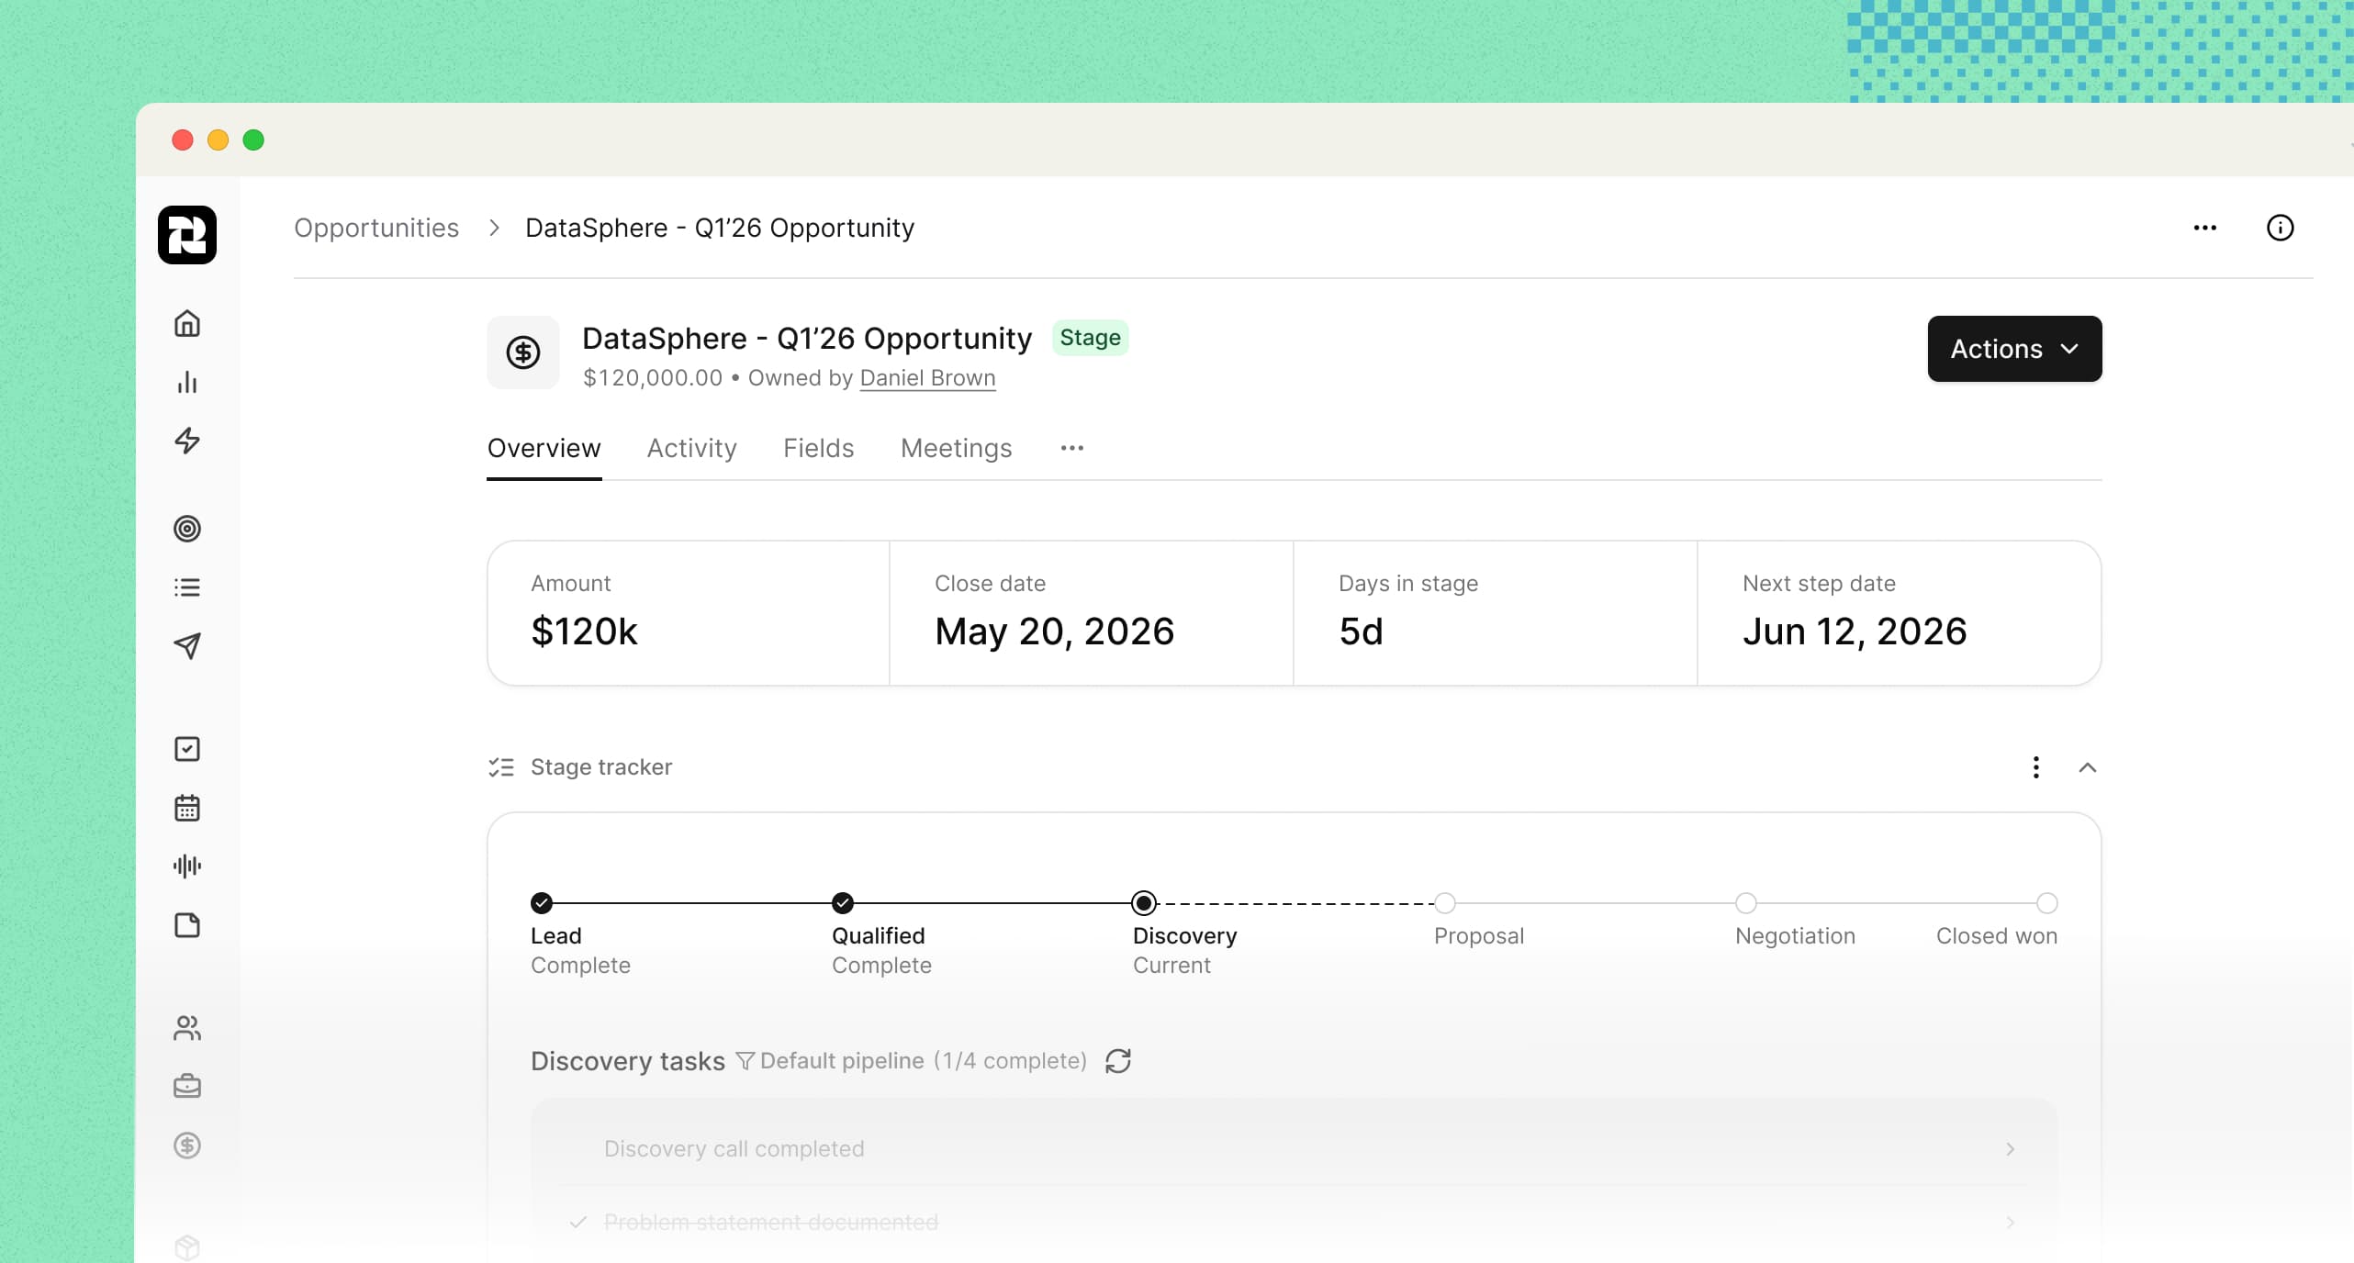This screenshot has width=2354, height=1263.
Task: Open the note document icon in sidebar
Action: (x=187, y=925)
